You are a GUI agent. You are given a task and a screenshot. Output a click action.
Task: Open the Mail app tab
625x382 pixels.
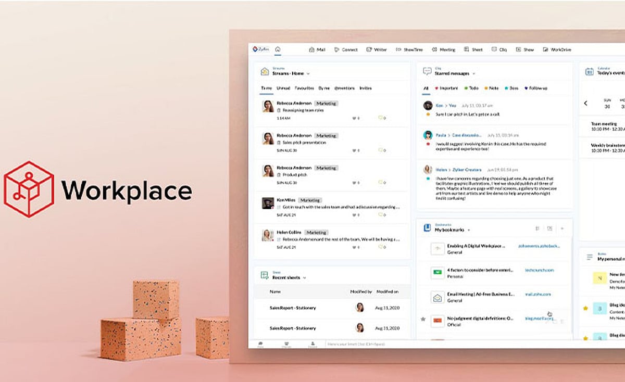pos(317,49)
